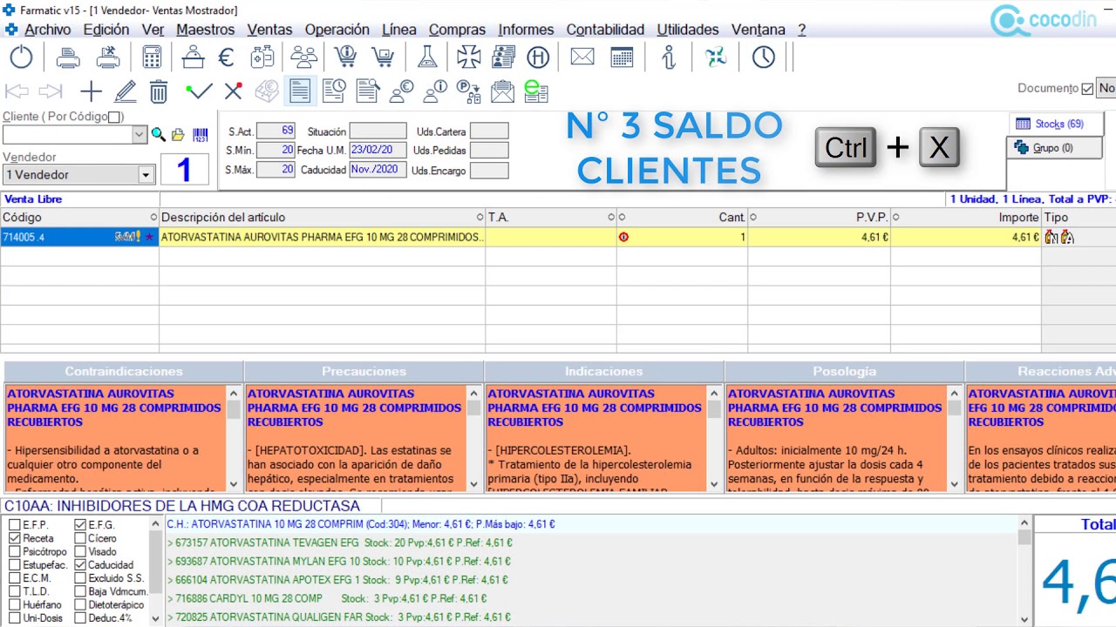Click the barcode icon beside client field
This screenshot has height=627, width=1116.
(201, 135)
